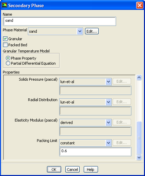Select Partial Differential Equation radio button
Viewport: 145px width, 176px height.
[8, 63]
